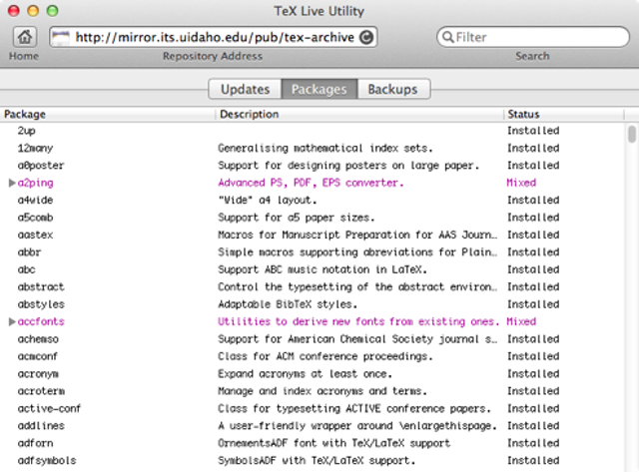This screenshot has height=472, width=639.
Task: Click 'Adaptable BibTeX styles.' description
Action: [288, 304]
